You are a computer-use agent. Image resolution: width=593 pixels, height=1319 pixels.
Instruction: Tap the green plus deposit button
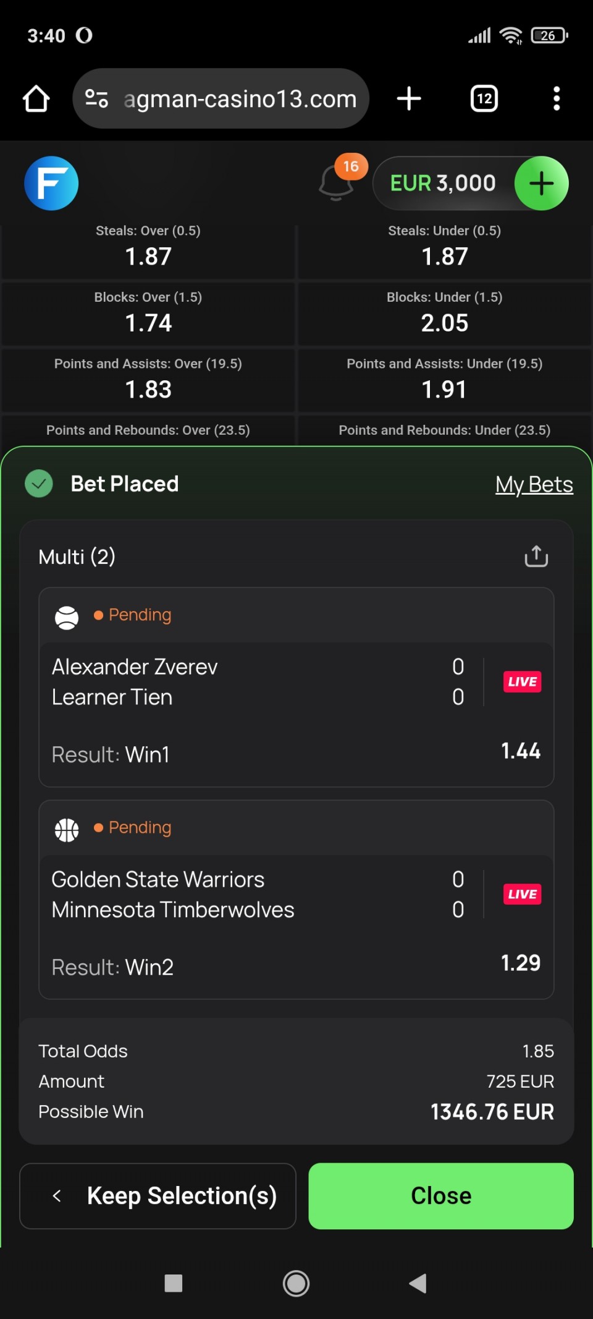541,184
